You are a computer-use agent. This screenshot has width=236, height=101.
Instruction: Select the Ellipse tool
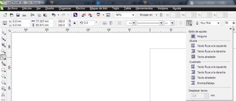(x=3, y=76)
